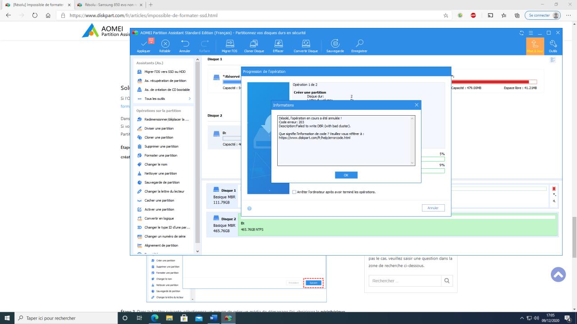Click the browser refresh button
The height and width of the screenshot is (324, 577).
pos(35,15)
